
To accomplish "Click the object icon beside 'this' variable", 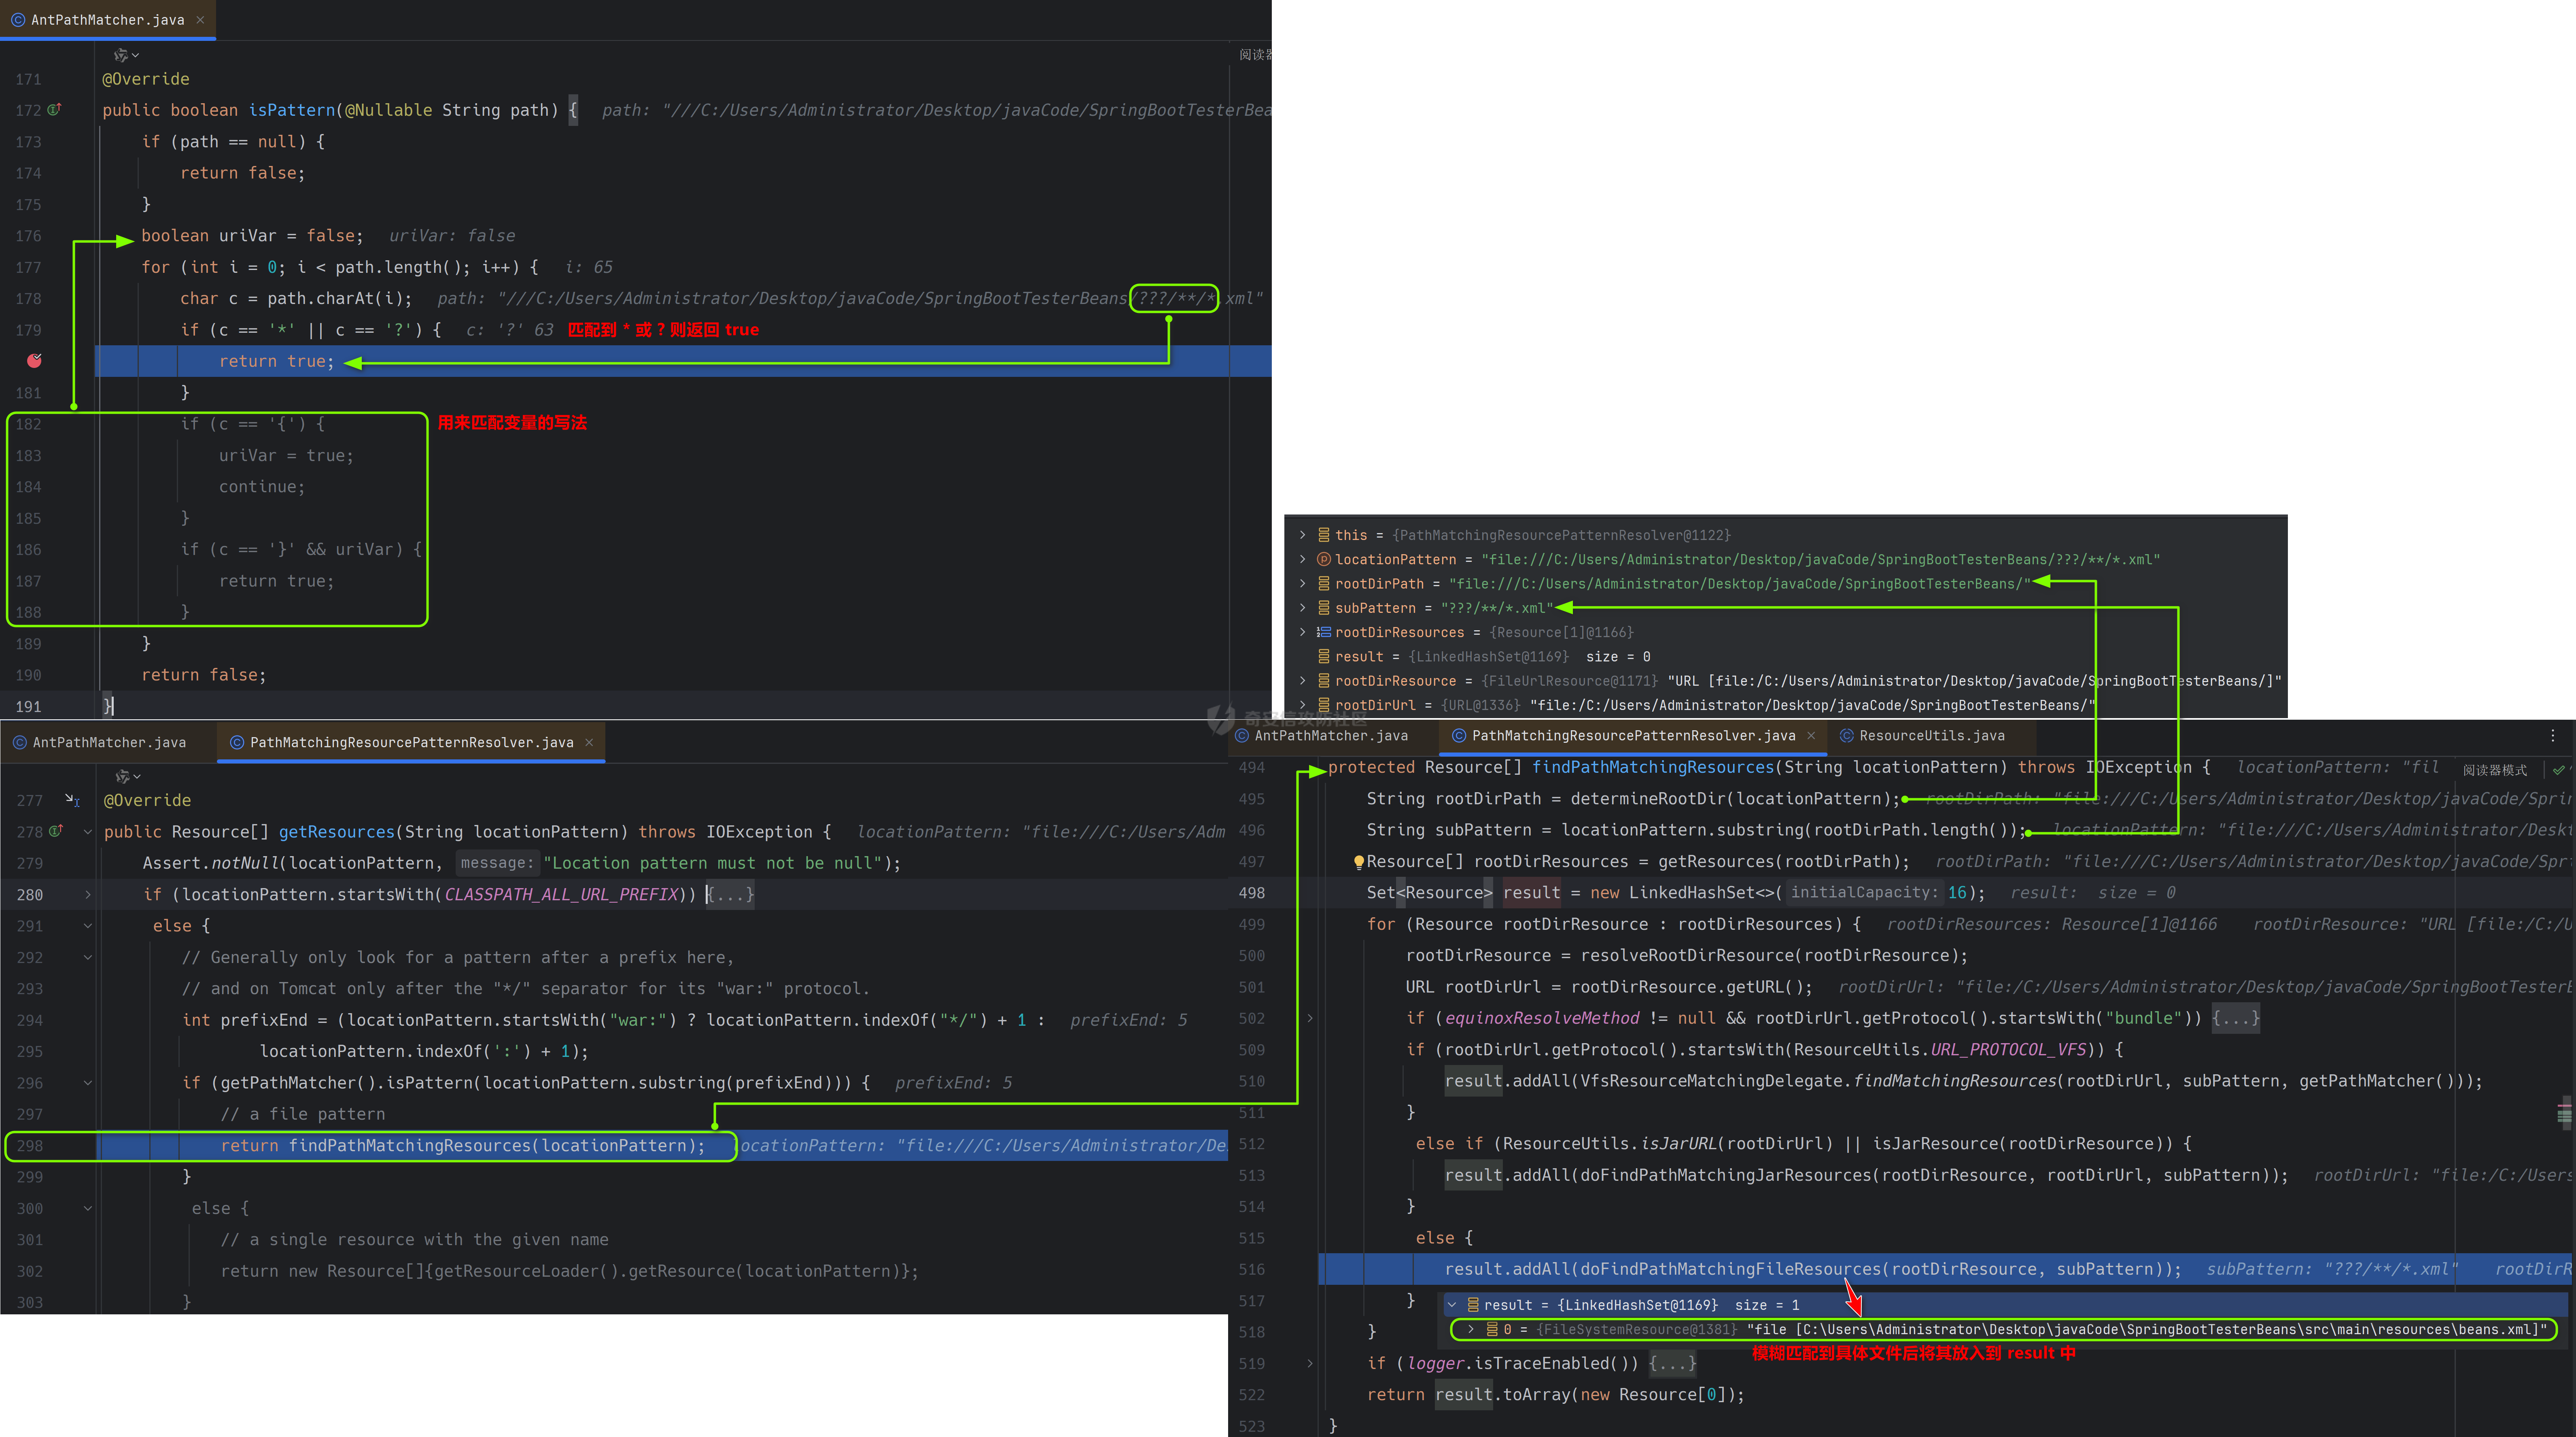I will (1324, 535).
